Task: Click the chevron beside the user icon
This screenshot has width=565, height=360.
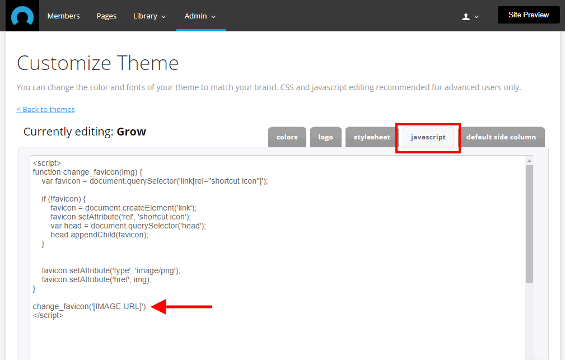Action: 477,17
